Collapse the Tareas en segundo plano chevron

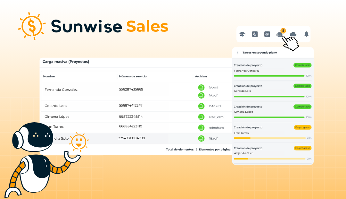[237, 53]
